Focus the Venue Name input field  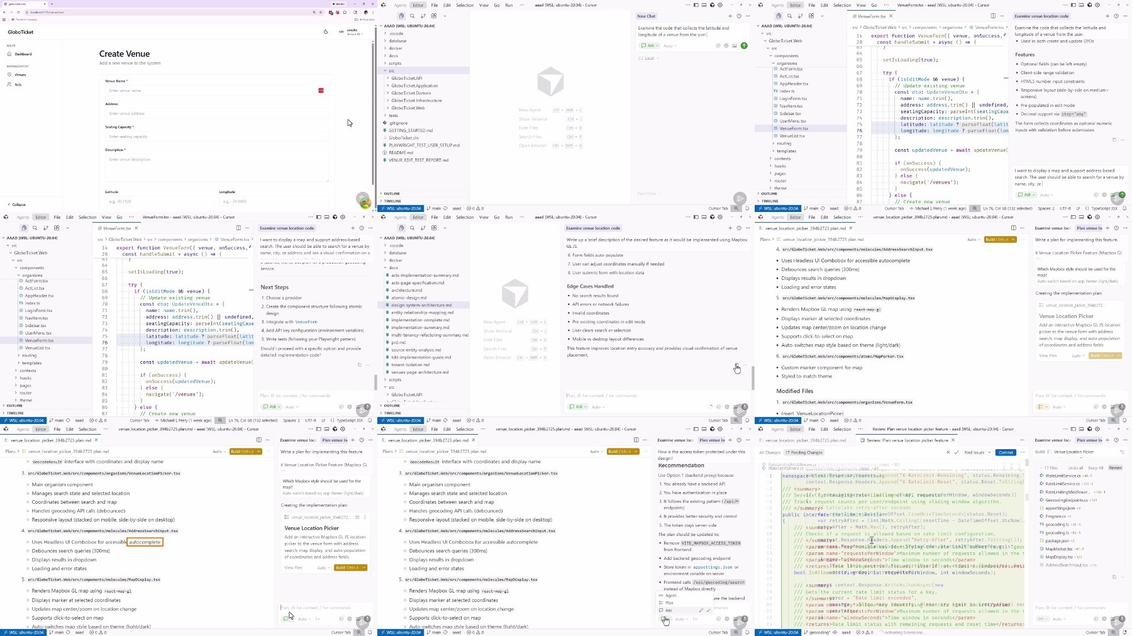pyautogui.click(x=216, y=91)
